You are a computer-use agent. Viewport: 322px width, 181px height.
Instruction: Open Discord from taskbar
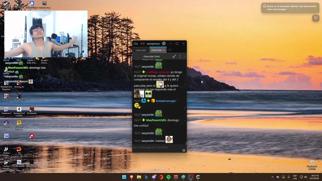(x=154, y=177)
